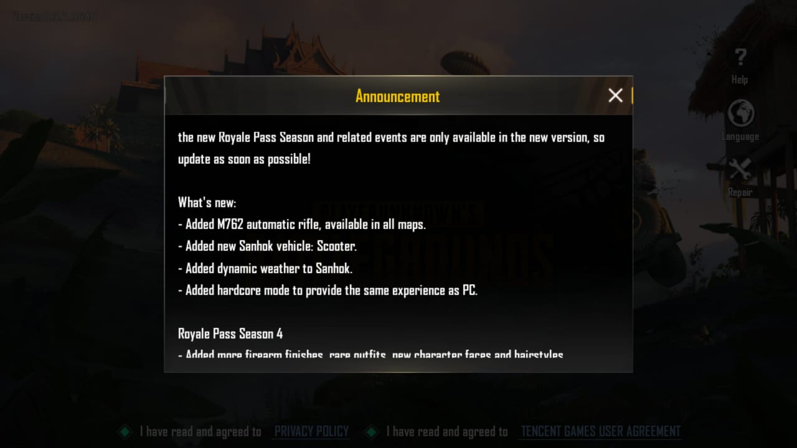The height and width of the screenshot is (448, 797).
Task: Select the Repair wrench and screwdriver icon
Action: 740,169
